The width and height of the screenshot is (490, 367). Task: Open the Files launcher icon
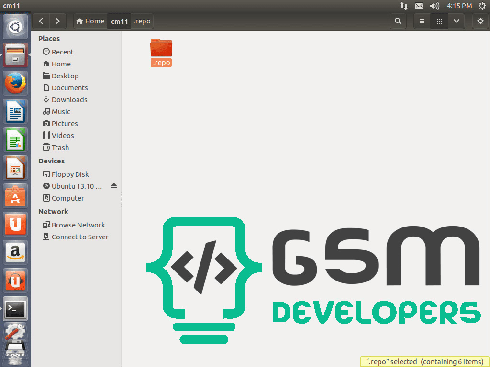click(x=15, y=55)
